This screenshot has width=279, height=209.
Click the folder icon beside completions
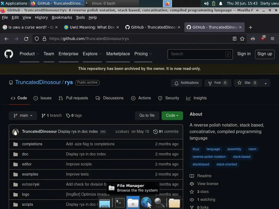point(16,144)
